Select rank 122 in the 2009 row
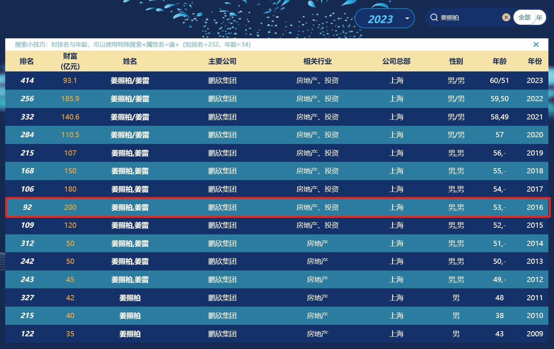The width and height of the screenshot is (554, 349). [x=27, y=334]
